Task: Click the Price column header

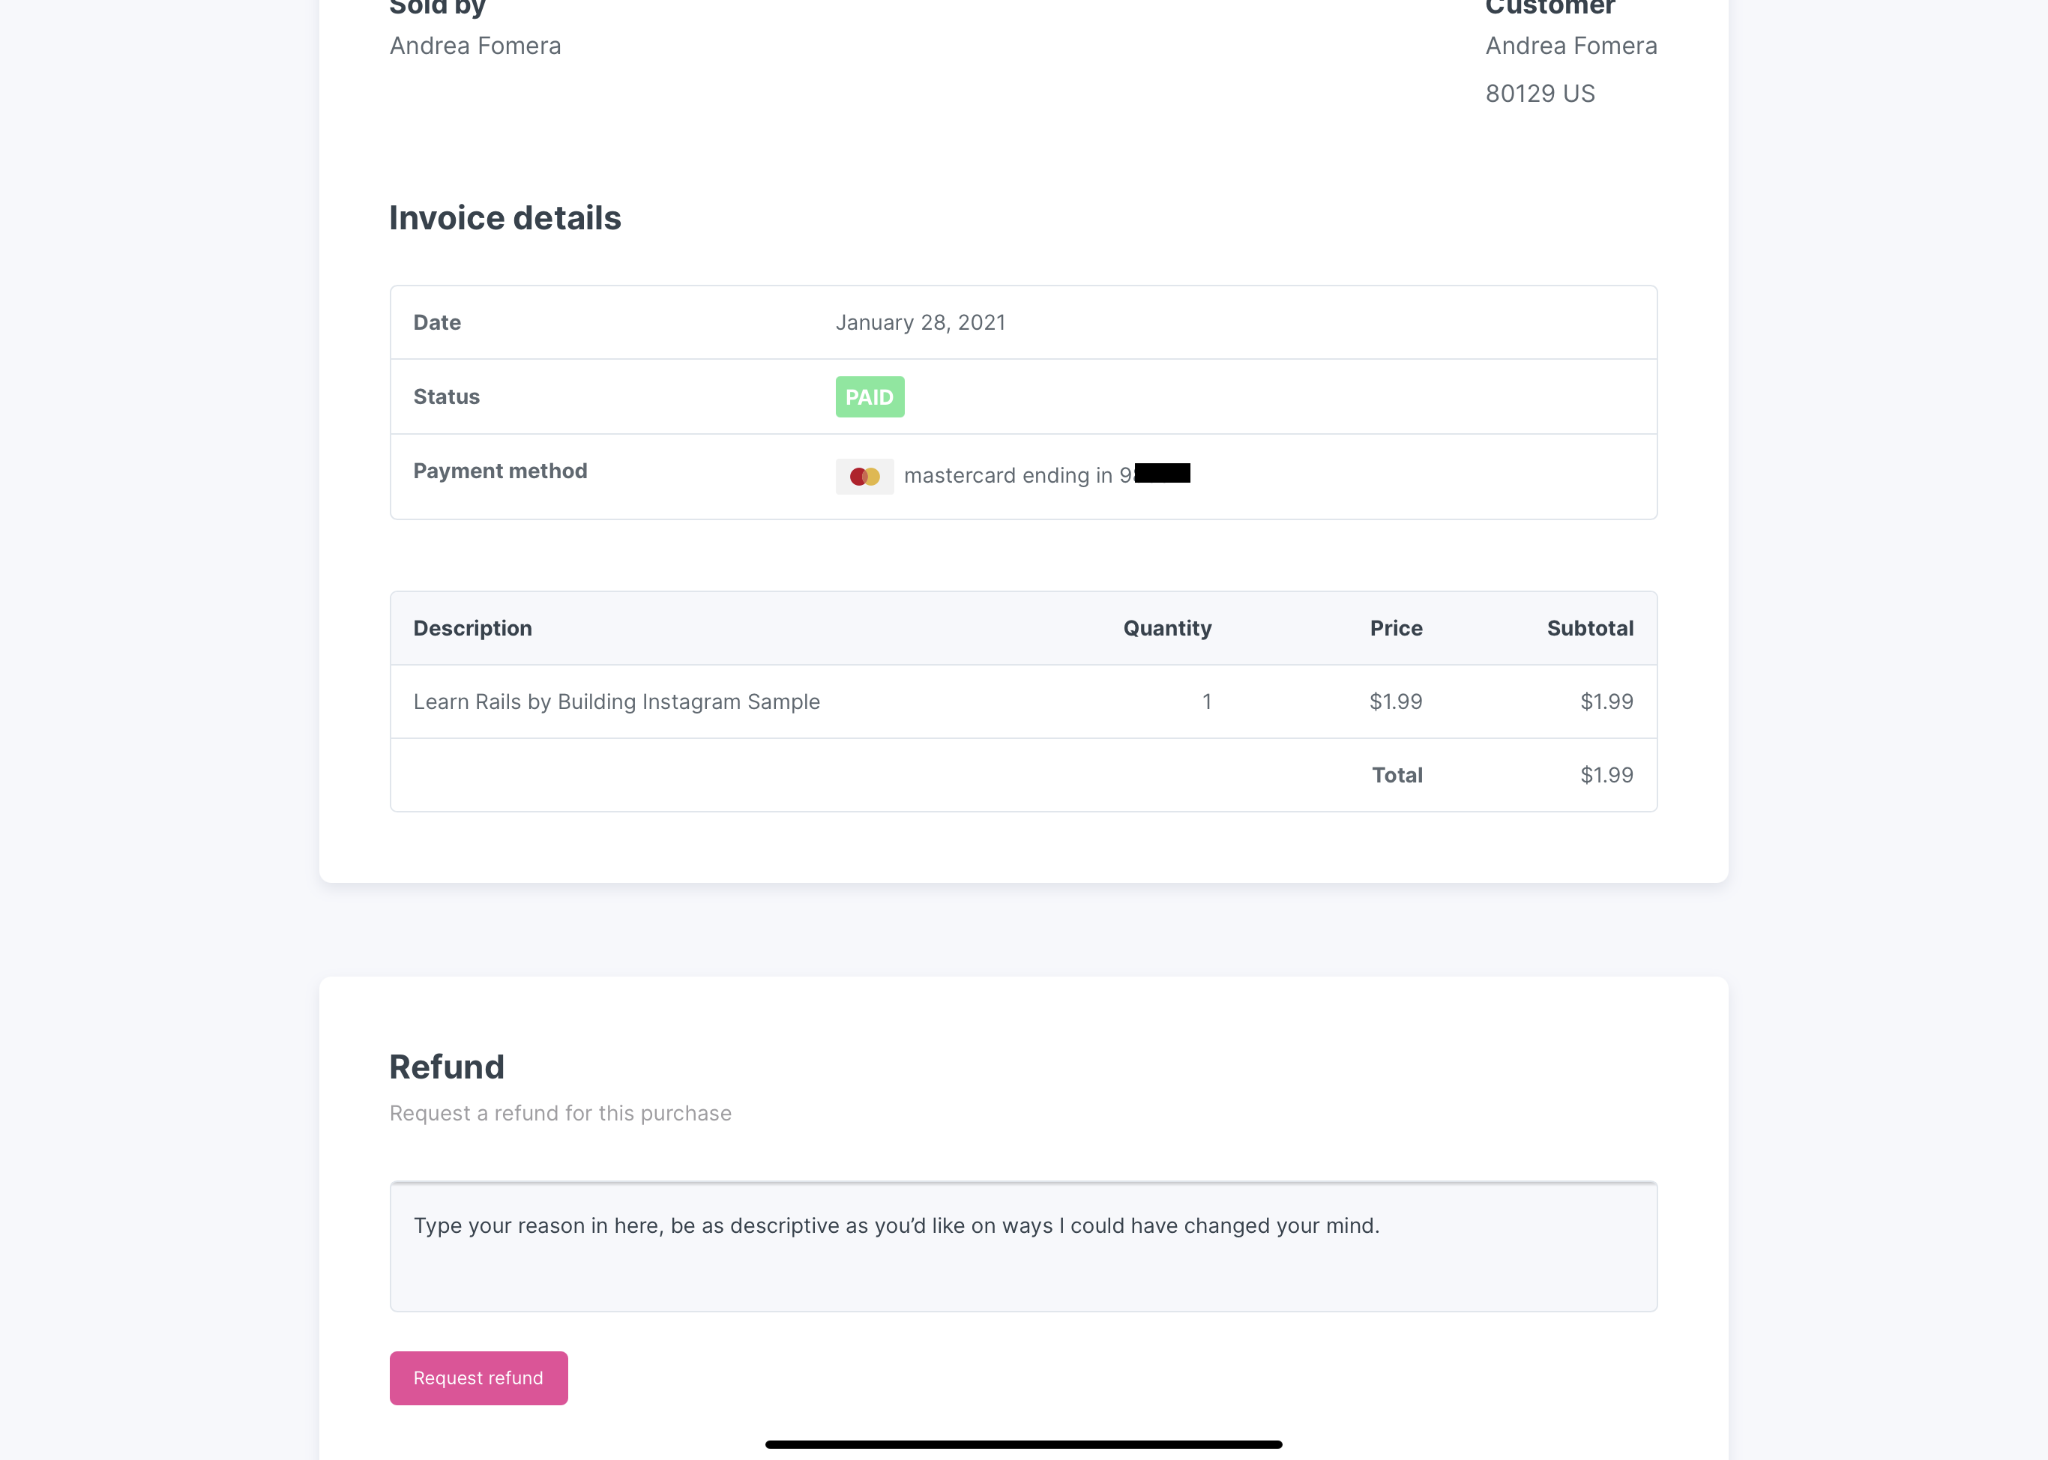Action: click(1395, 628)
